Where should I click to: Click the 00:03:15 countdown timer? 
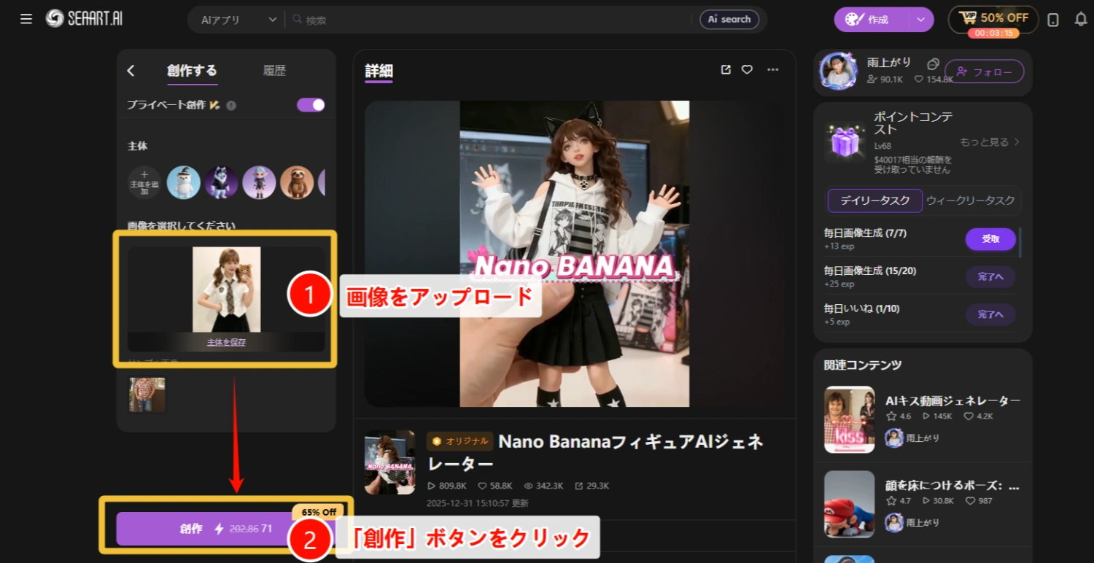point(993,33)
